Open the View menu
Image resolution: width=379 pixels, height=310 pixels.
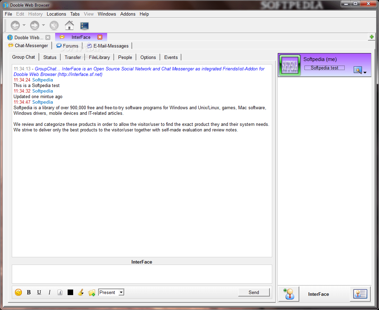(89, 14)
